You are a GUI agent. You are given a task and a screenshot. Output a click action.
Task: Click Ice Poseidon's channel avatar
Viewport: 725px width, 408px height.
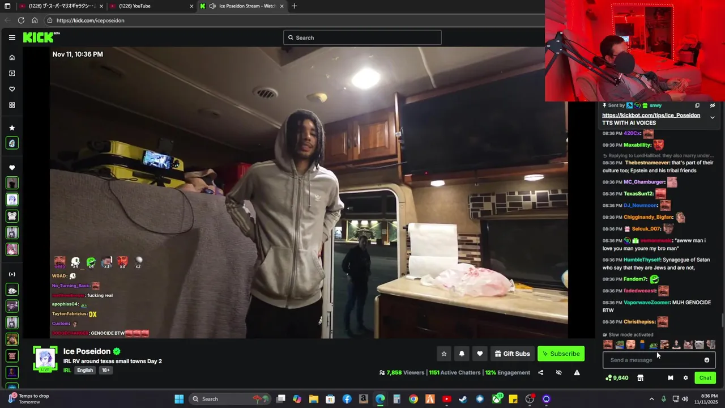pos(45,359)
